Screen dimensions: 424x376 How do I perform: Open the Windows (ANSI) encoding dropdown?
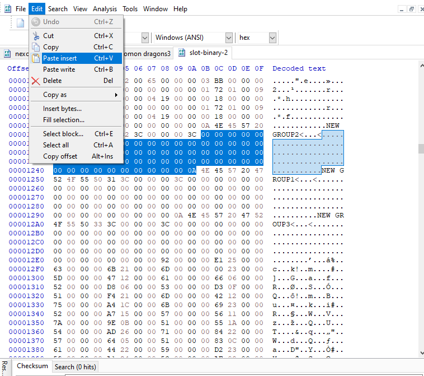(x=229, y=38)
